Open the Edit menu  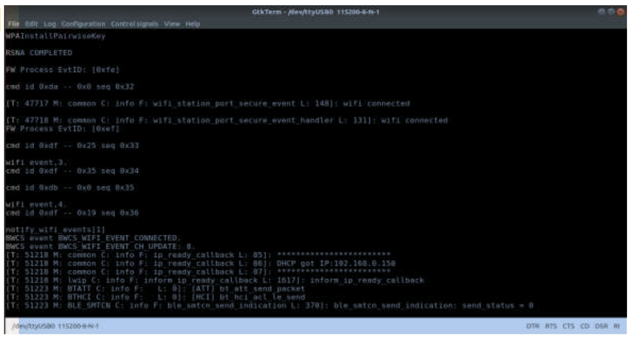(x=32, y=24)
